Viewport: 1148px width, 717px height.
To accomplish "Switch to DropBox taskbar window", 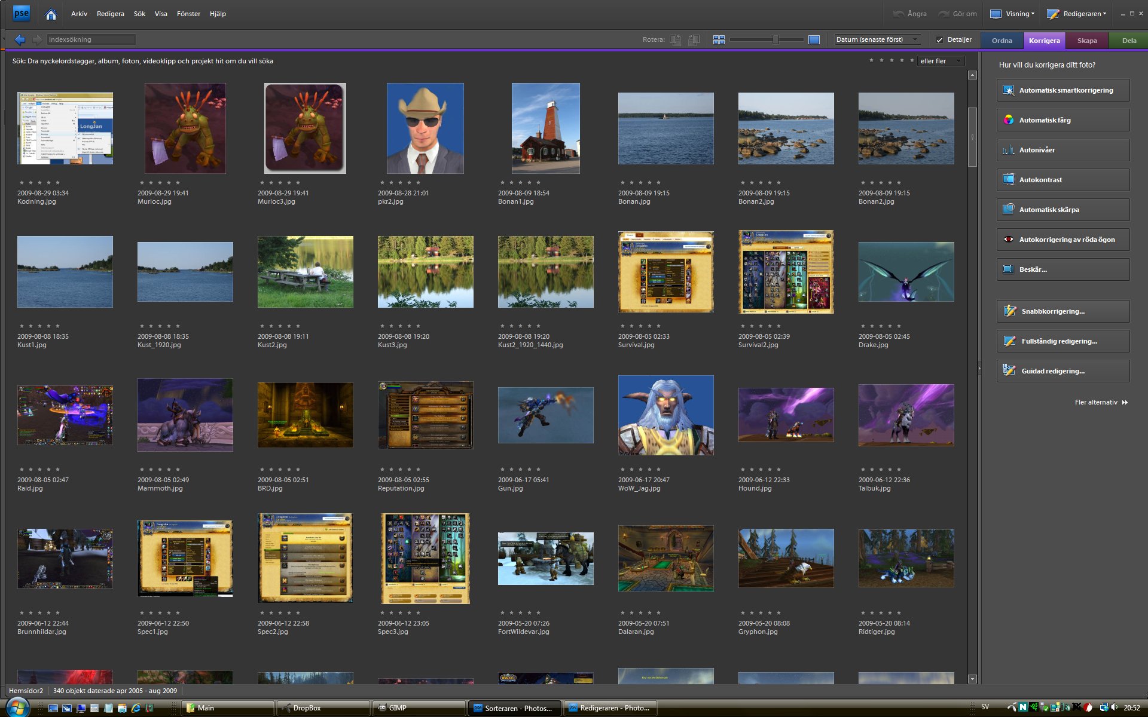I will tap(323, 708).
